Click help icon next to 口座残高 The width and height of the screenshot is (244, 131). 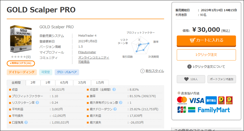tap(26, 122)
